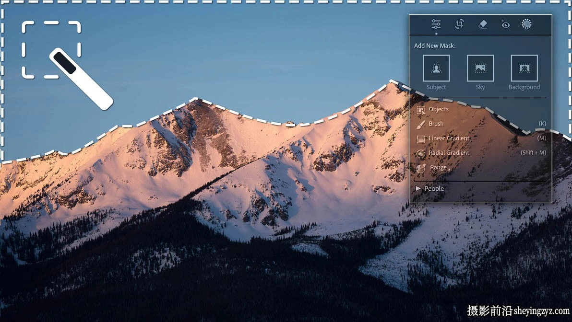The image size is (572, 322).
Task: Create a Background mask
Action: [524, 68]
